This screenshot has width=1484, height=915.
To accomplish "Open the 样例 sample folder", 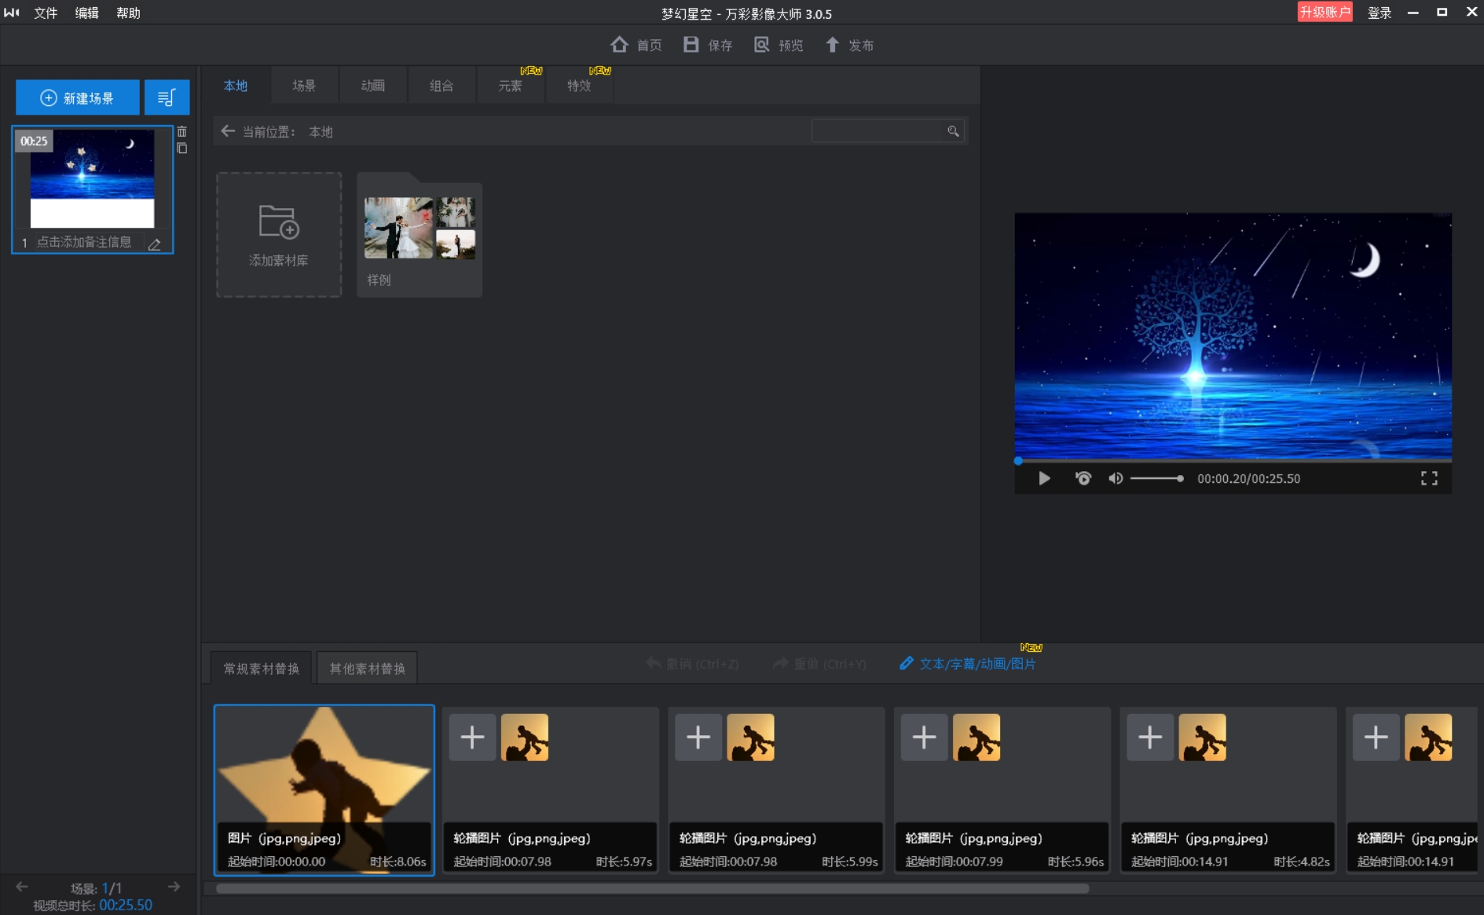I will tap(420, 235).
